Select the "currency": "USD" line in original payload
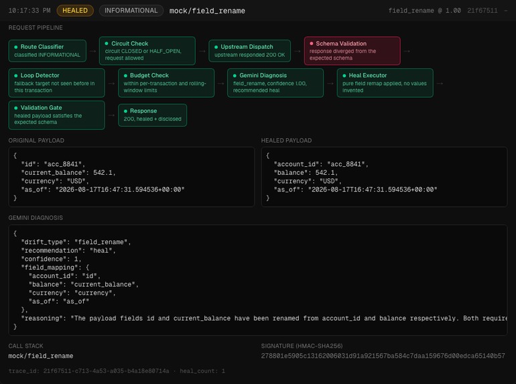The image size is (516, 384). point(55,182)
